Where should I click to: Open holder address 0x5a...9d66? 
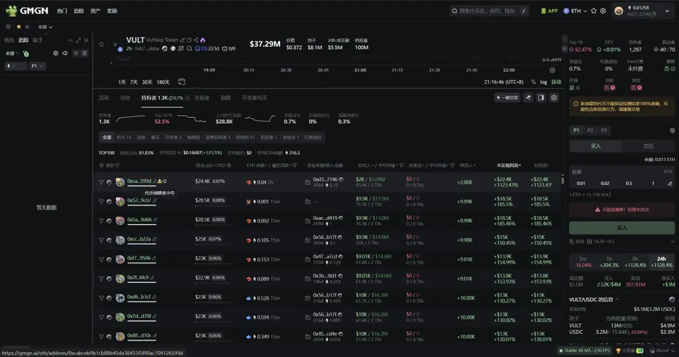pos(139,220)
